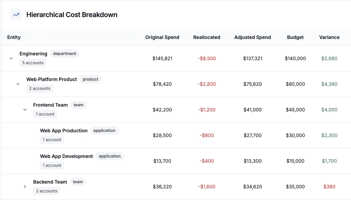This screenshot has height=200, width=351.
Task: Click the Backend Team '2 accounts' badge
Action: 46,191
